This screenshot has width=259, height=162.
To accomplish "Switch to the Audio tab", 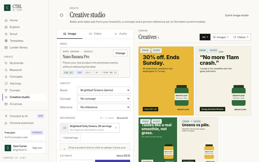I will pyautogui.click(x=120, y=34).
